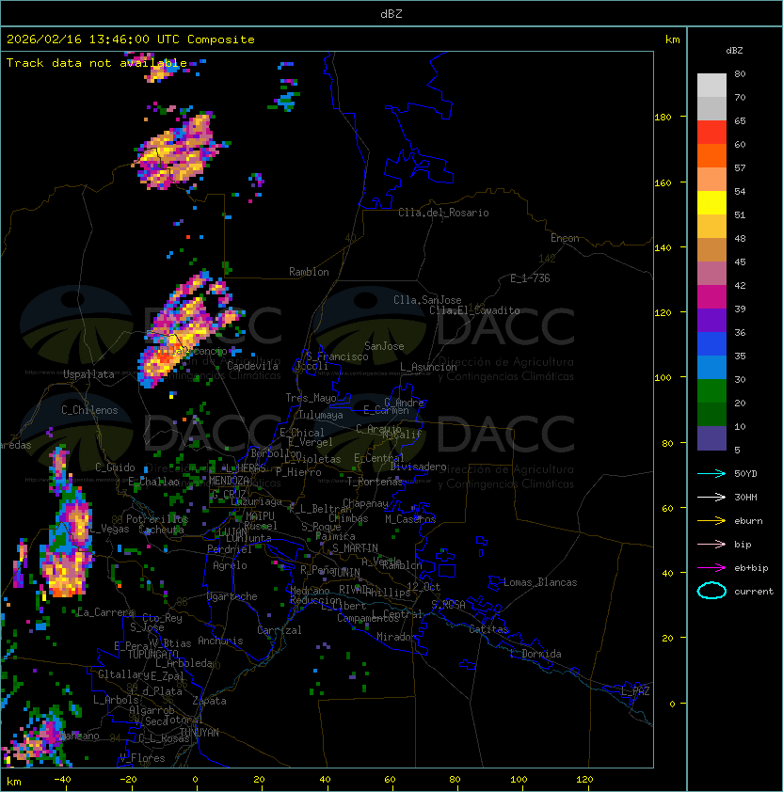The height and width of the screenshot is (792, 783).
Task: Click the 'L_PAZ' label at map edge
Action: click(x=635, y=691)
